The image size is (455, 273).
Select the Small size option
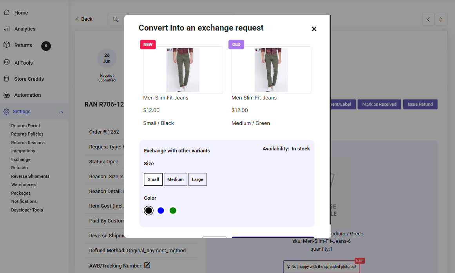(x=153, y=179)
